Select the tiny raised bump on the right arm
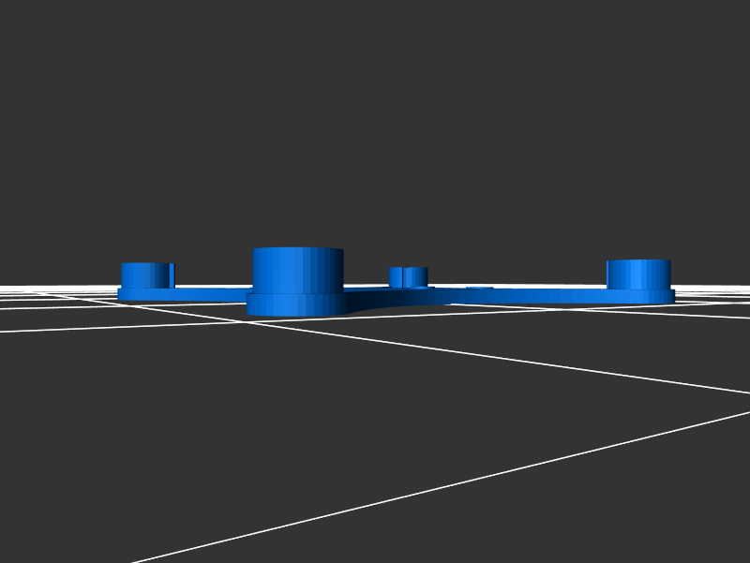 (479, 289)
